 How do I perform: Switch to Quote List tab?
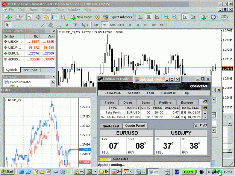[x=111, y=126]
